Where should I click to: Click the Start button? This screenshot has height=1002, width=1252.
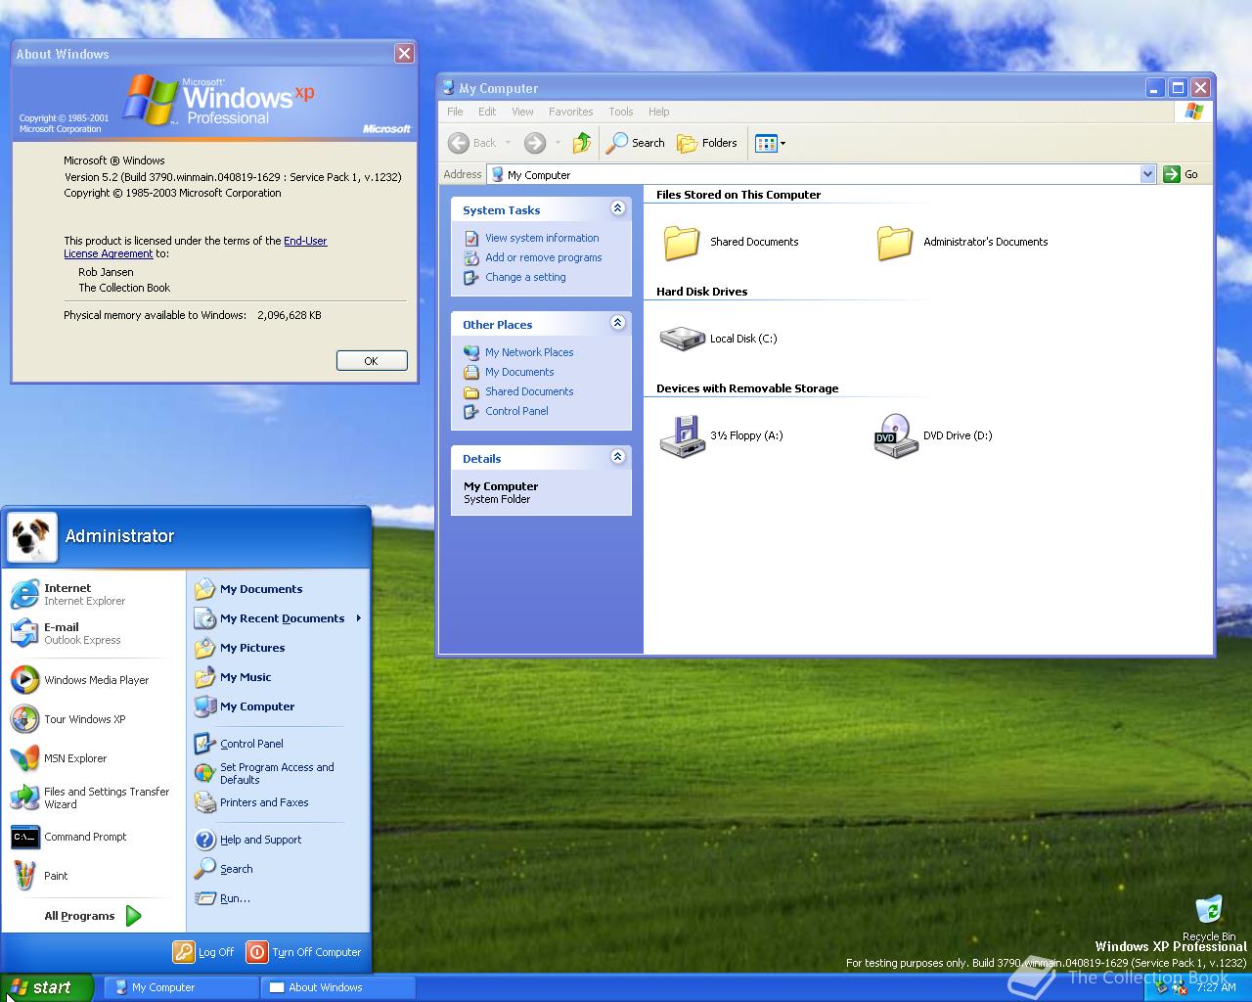[x=46, y=987]
